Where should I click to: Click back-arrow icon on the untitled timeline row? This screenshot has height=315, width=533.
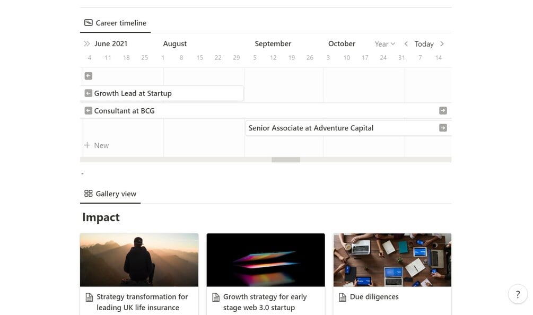(89, 76)
